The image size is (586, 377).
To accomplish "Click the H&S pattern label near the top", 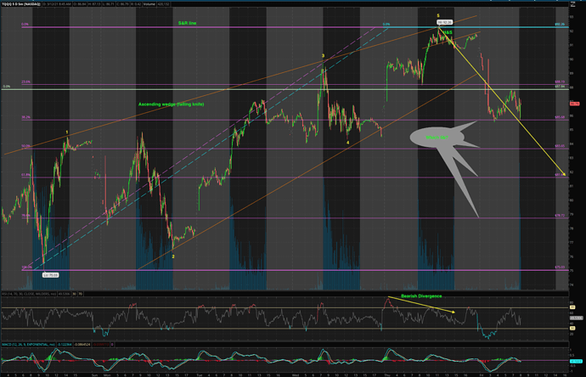I will click(447, 33).
